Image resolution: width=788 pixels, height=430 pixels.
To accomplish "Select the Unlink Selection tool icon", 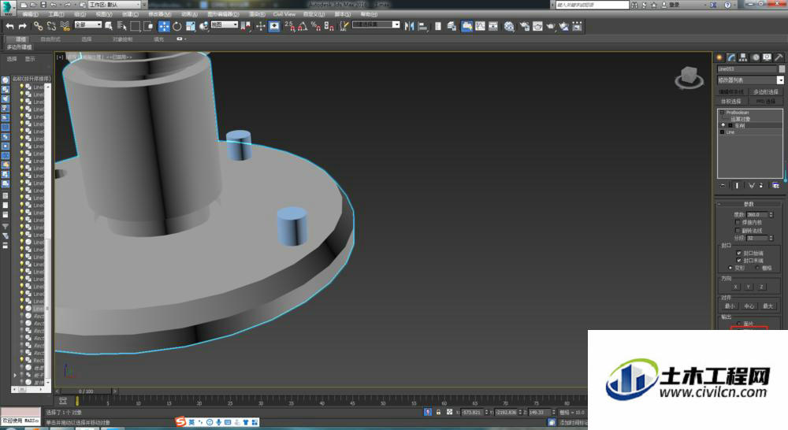I will tap(51, 26).
